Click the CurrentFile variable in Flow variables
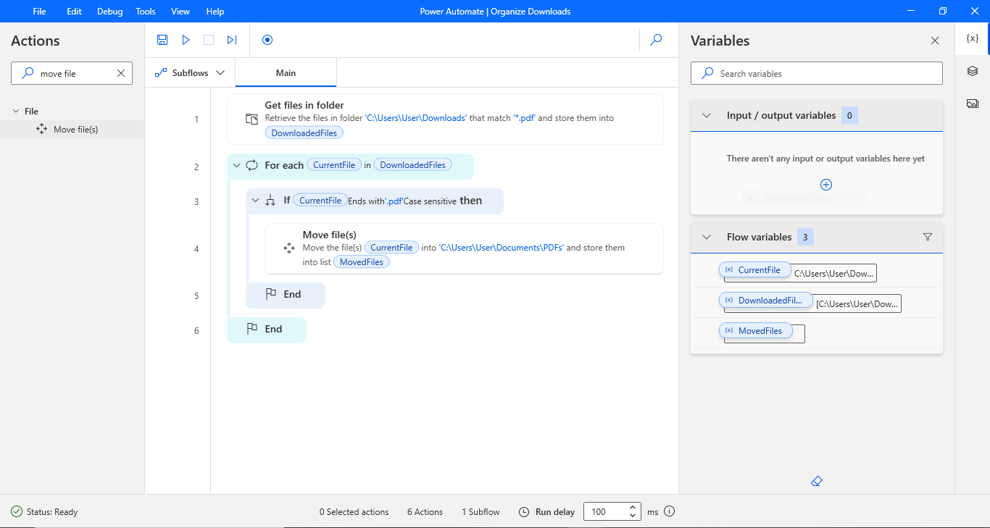Image resolution: width=990 pixels, height=528 pixels. [x=754, y=270]
